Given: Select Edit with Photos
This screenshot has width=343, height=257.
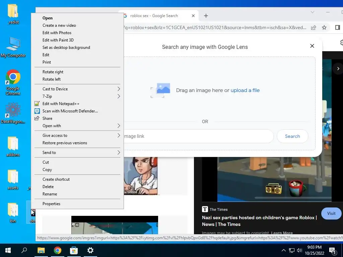Looking at the screenshot, I should [x=77, y=33].
